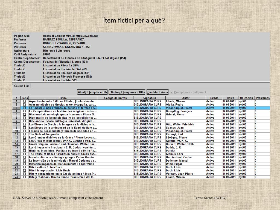Select the title 'Los Griegos y lo irracional'
Viewport: 280px width, 210px height.
click(63, 147)
